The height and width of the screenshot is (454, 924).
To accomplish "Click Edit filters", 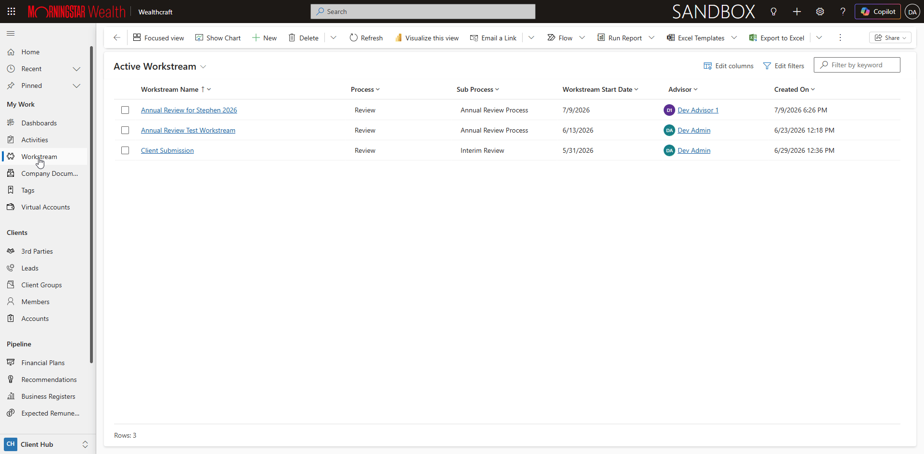I will point(783,66).
